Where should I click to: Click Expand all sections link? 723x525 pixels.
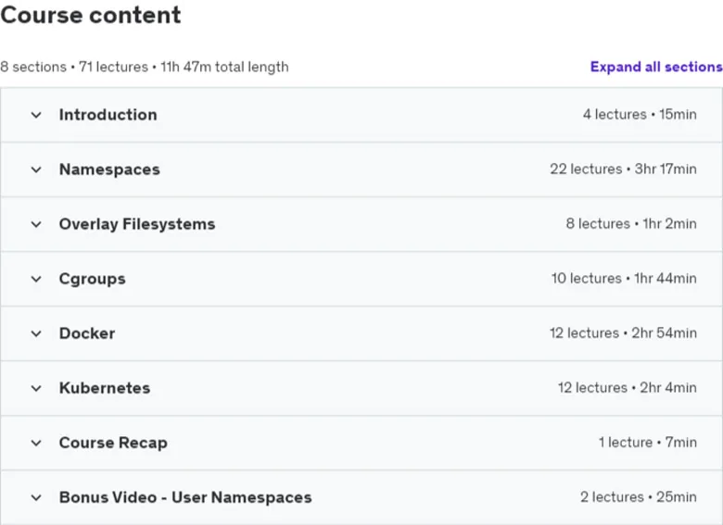[x=656, y=67]
